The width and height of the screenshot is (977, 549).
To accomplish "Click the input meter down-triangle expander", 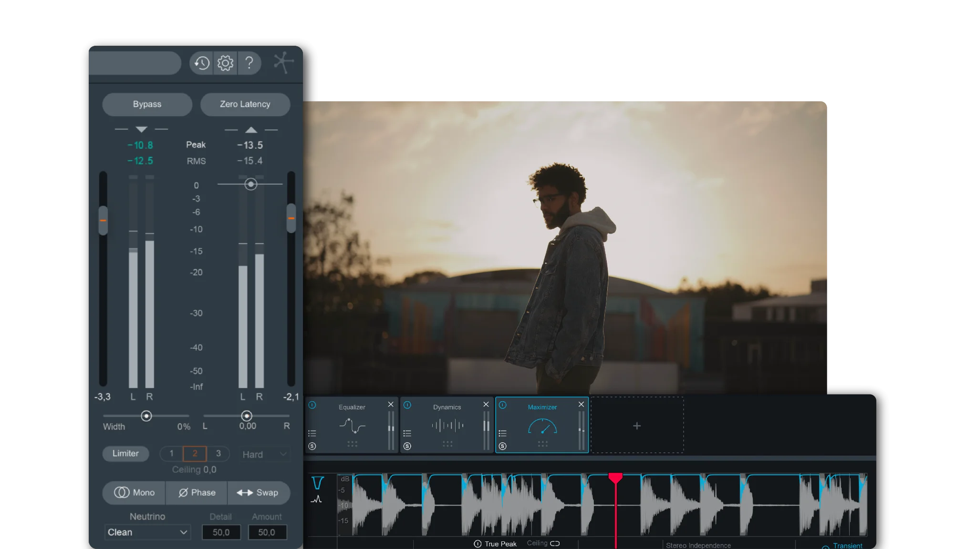I will [141, 129].
